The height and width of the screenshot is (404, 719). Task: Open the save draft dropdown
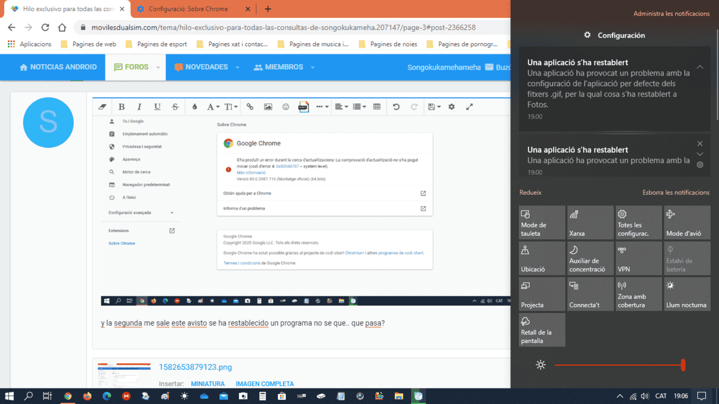(435, 107)
